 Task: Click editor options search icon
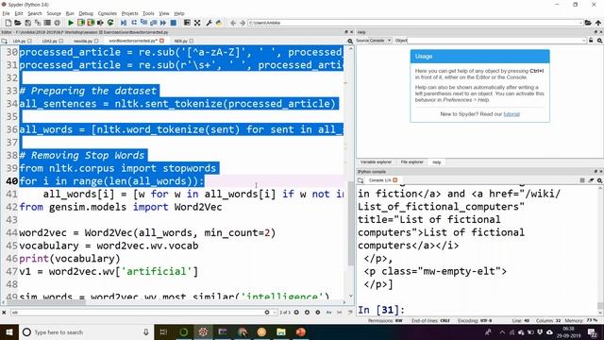[350, 41]
